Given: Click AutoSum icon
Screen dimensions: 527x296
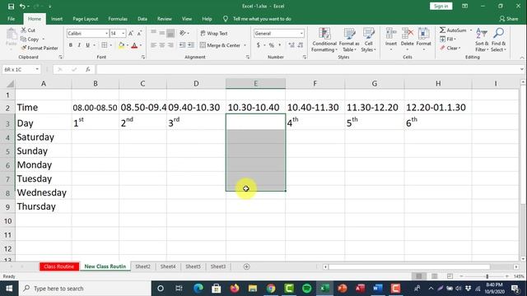Looking at the screenshot, I should click(443, 30).
